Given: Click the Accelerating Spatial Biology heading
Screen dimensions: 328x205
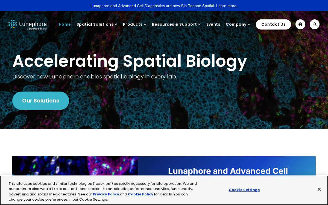Looking at the screenshot, I should (x=130, y=61).
